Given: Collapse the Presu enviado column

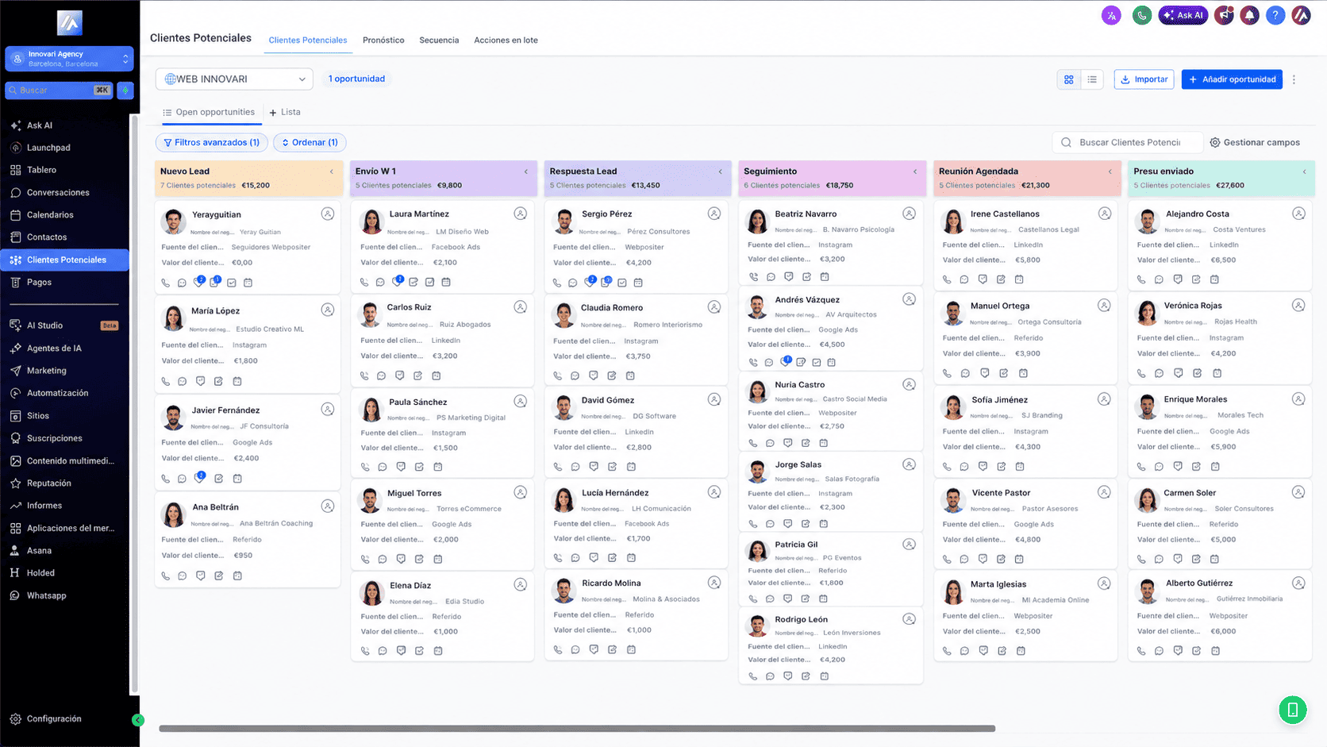Looking at the screenshot, I should [x=1305, y=171].
